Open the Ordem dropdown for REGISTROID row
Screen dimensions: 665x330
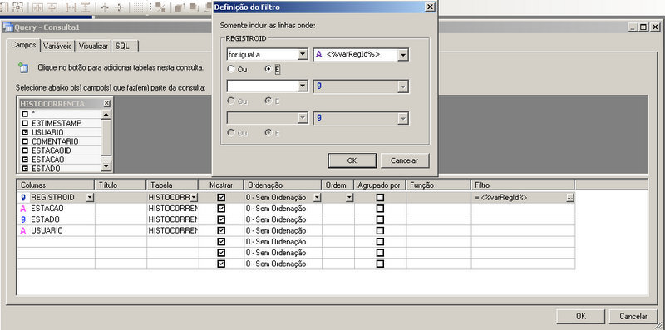[349, 198]
